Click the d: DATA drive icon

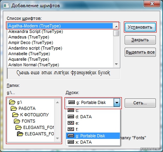coord(71,117)
